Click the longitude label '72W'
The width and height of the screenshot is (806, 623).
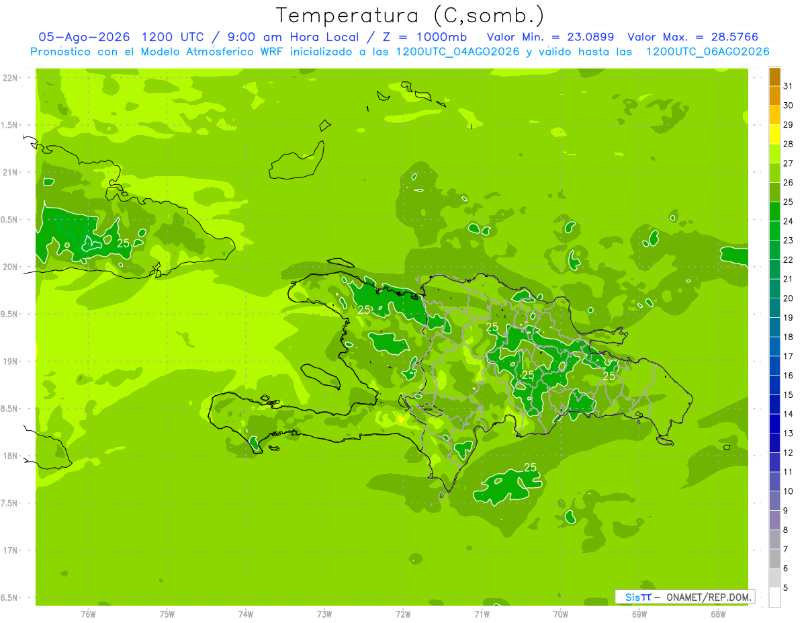[403, 614]
